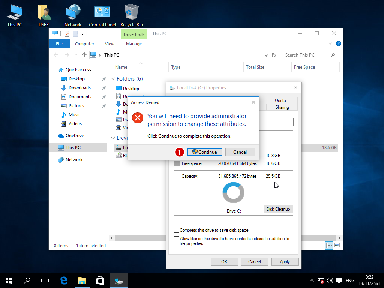Enable Compress this drive checkbox

tap(177, 230)
